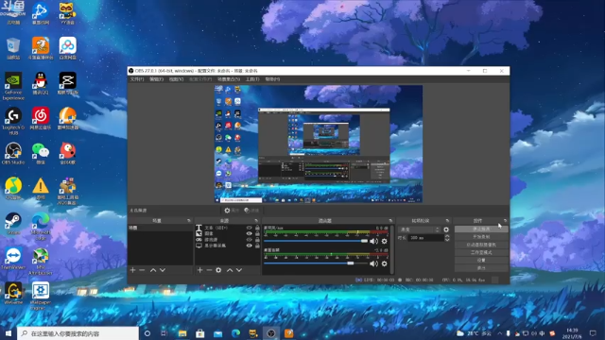Click Exit button at bottom of Controls
605x340 pixels.
[x=481, y=268]
